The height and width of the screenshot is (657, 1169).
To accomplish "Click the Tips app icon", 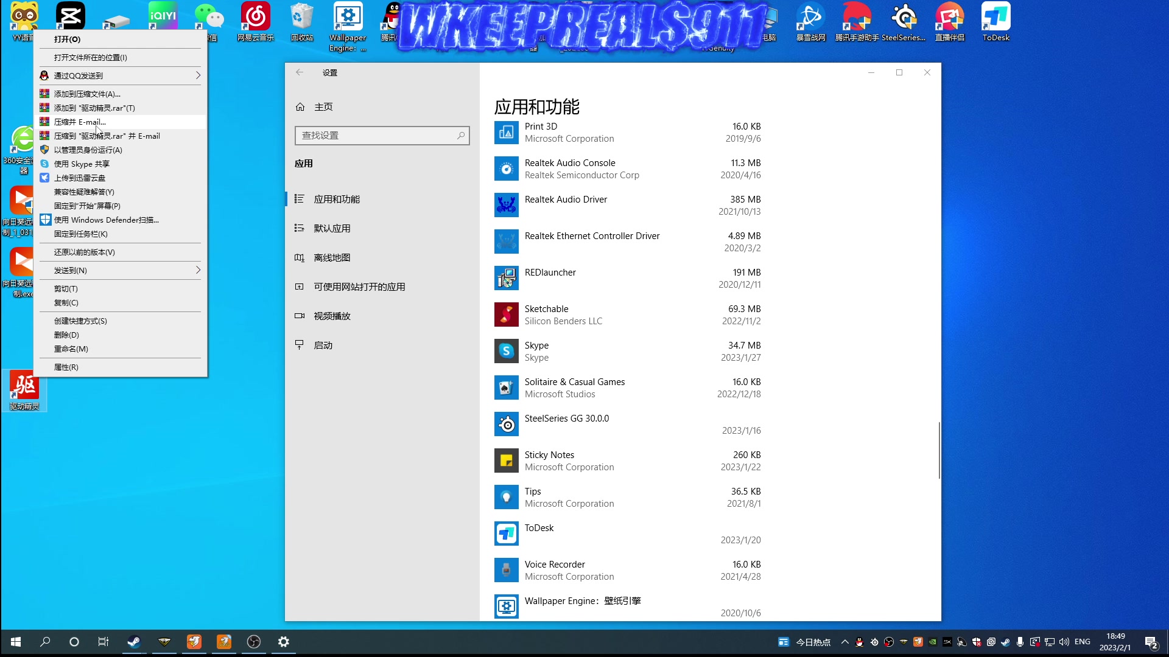I will tap(506, 497).
